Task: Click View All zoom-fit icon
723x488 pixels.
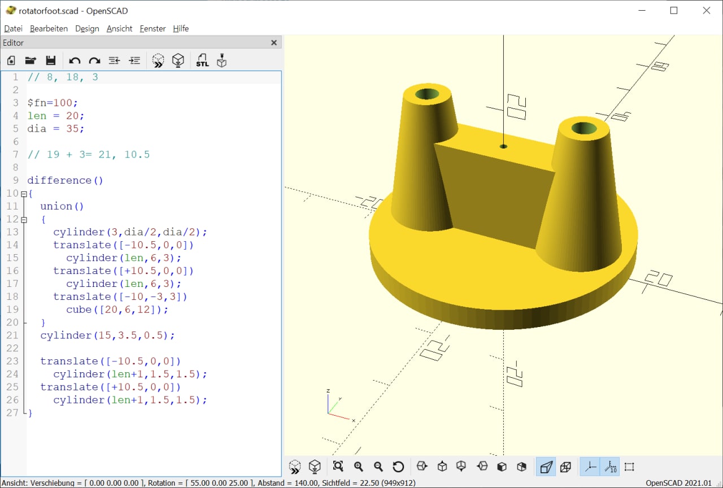Action: coord(338,467)
